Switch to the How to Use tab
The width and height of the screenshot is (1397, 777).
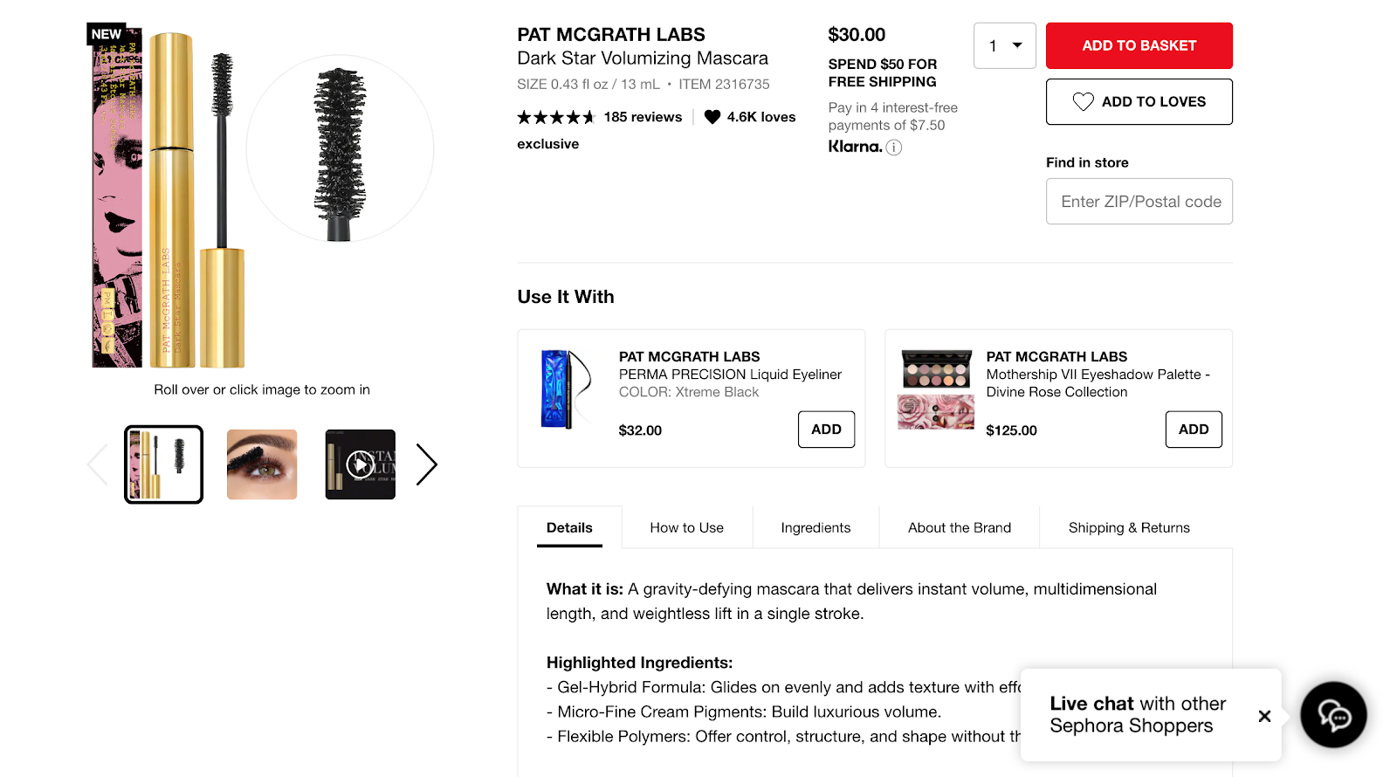686,527
